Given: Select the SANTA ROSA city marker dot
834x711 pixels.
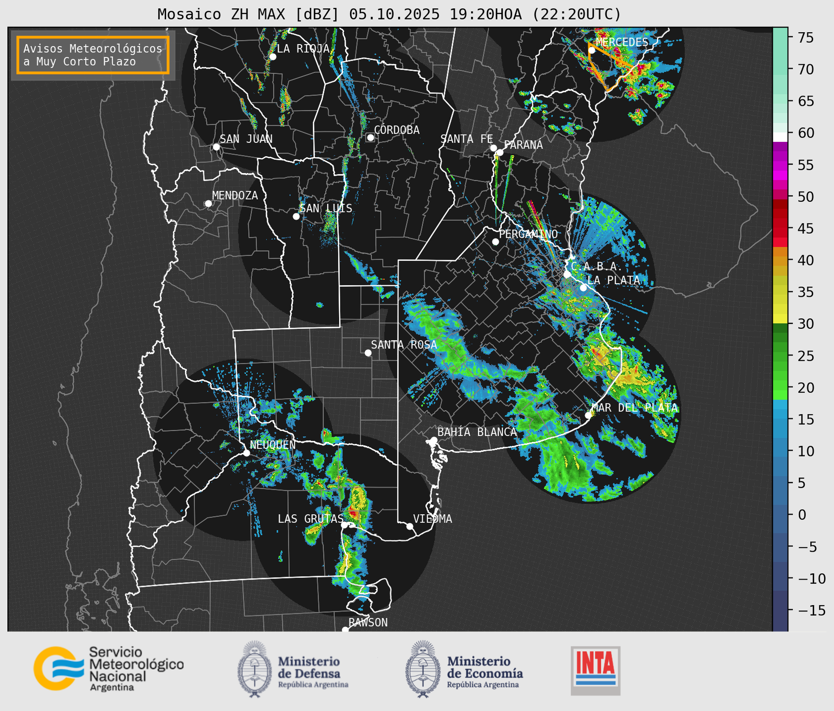Looking at the screenshot, I should pos(368,353).
